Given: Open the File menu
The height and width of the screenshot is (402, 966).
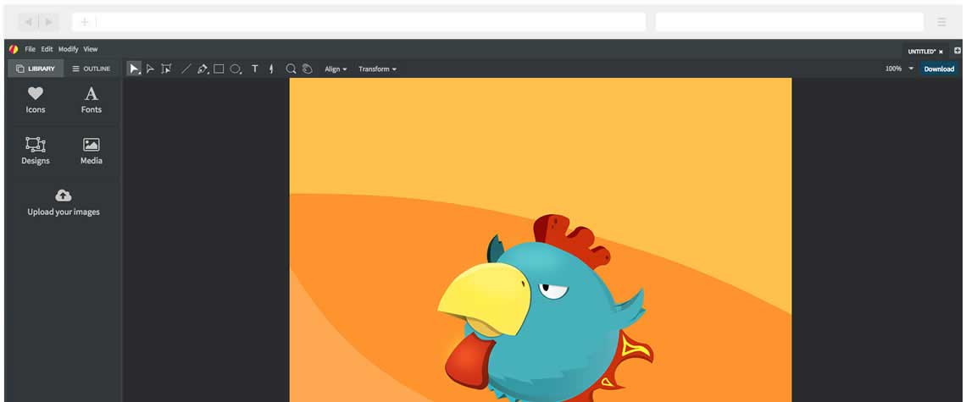Looking at the screenshot, I should (31, 49).
